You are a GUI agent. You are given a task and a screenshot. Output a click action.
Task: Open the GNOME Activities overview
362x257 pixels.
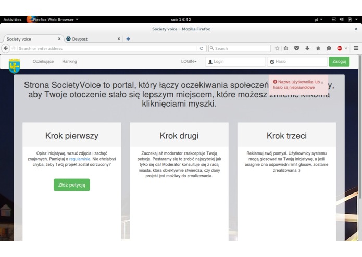(12, 20)
